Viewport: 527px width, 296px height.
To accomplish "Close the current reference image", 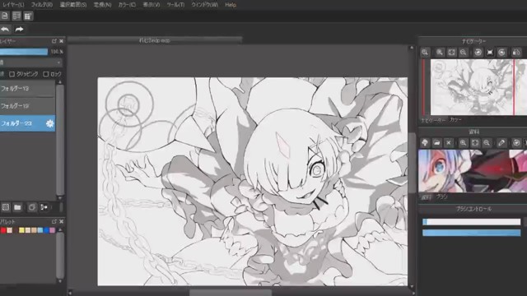I will pos(448,143).
